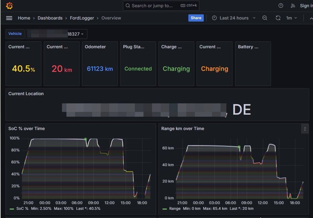This screenshot has height=218, width=313.
Task: Open the help question mark icon
Action: [x=281, y=5]
